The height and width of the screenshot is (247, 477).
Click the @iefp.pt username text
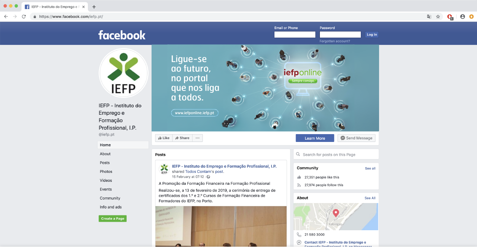[x=106, y=134]
